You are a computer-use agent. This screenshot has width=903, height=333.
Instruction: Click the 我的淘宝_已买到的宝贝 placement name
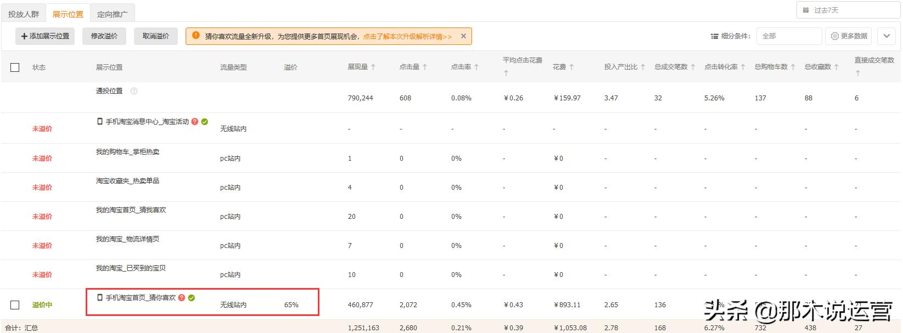point(131,268)
